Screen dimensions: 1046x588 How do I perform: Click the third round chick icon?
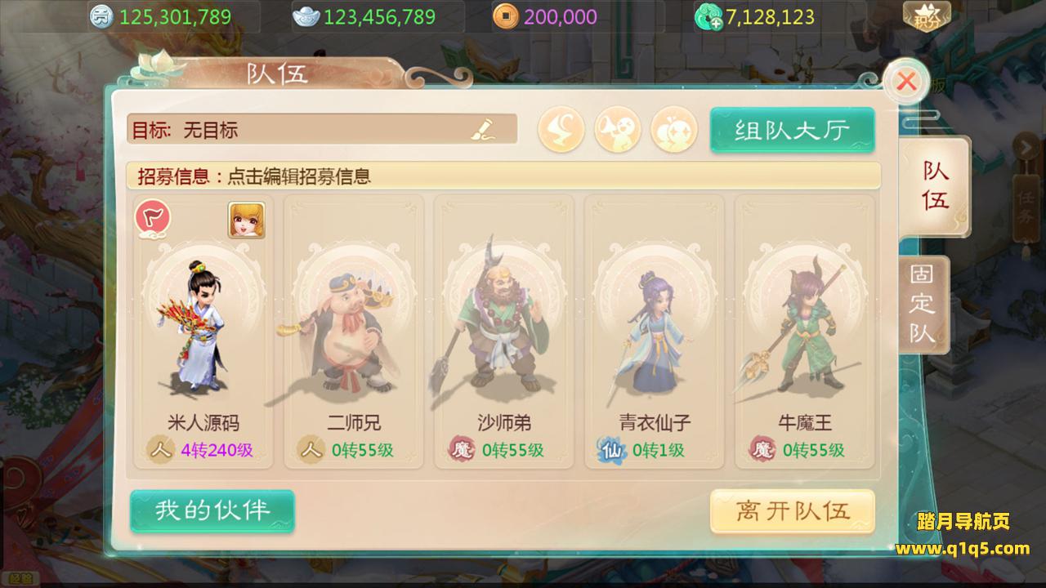pos(673,130)
